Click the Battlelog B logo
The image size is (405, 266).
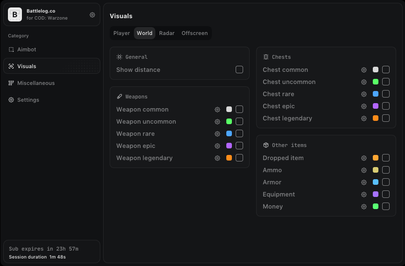click(x=15, y=14)
